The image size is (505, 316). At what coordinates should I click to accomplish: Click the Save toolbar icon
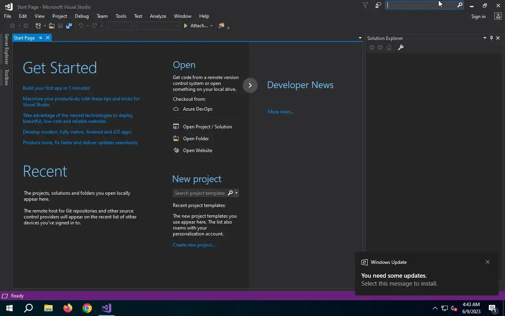coord(60,26)
